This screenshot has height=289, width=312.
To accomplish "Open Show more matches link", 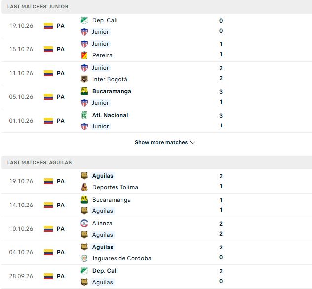I will tap(161, 142).
